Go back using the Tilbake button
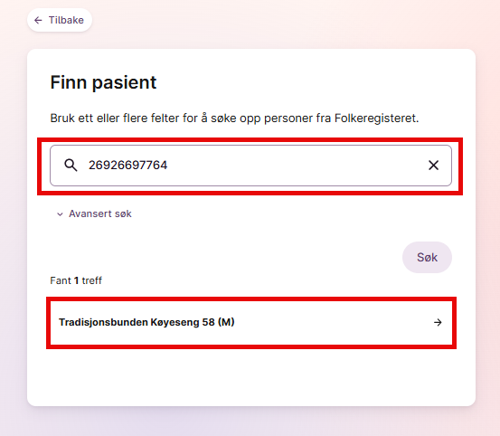Screen dimensions: 500x436 click(x=60, y=20)
